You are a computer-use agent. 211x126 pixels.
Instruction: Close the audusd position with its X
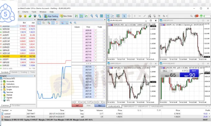(x=209, y=114)
